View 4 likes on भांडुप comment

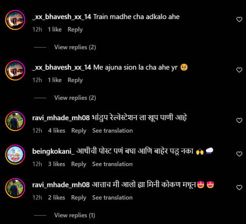click(x=57, y=131)
